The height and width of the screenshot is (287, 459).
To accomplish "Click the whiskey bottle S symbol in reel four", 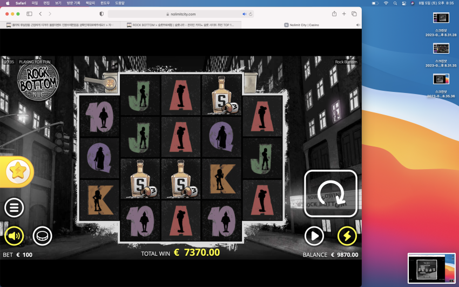I will tap(222, 95).
